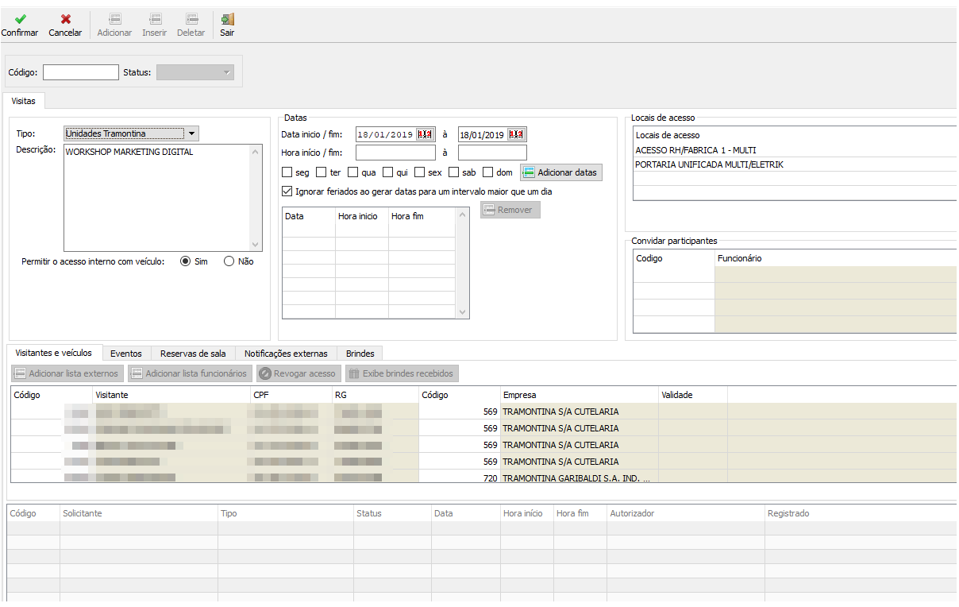This screenshot has height=607, width=959.
Task: Click the green Confirmar checkmark icon
Action: click(x=20, y=19)
